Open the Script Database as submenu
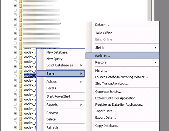Viewport: 169px width, 131px height. (x=61, y=65)
